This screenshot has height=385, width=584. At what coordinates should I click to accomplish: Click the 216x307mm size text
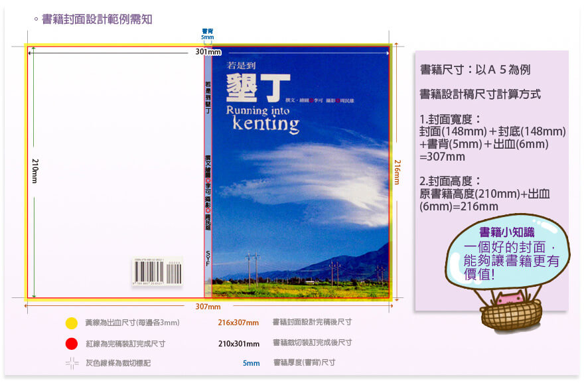(238, 323)
